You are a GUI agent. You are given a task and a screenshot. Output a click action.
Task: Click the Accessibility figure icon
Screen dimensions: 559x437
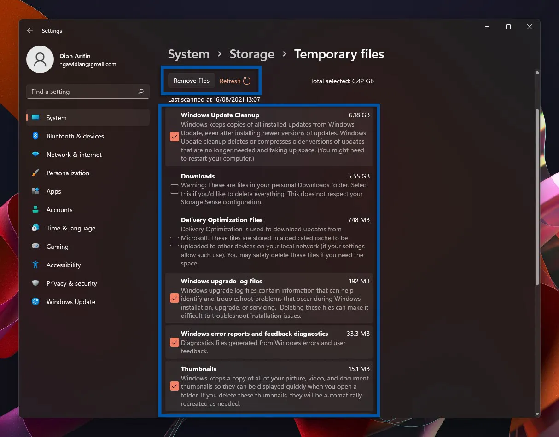(35, 265)
